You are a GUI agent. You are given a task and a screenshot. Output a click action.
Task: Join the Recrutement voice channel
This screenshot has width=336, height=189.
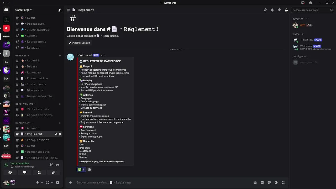38,42
